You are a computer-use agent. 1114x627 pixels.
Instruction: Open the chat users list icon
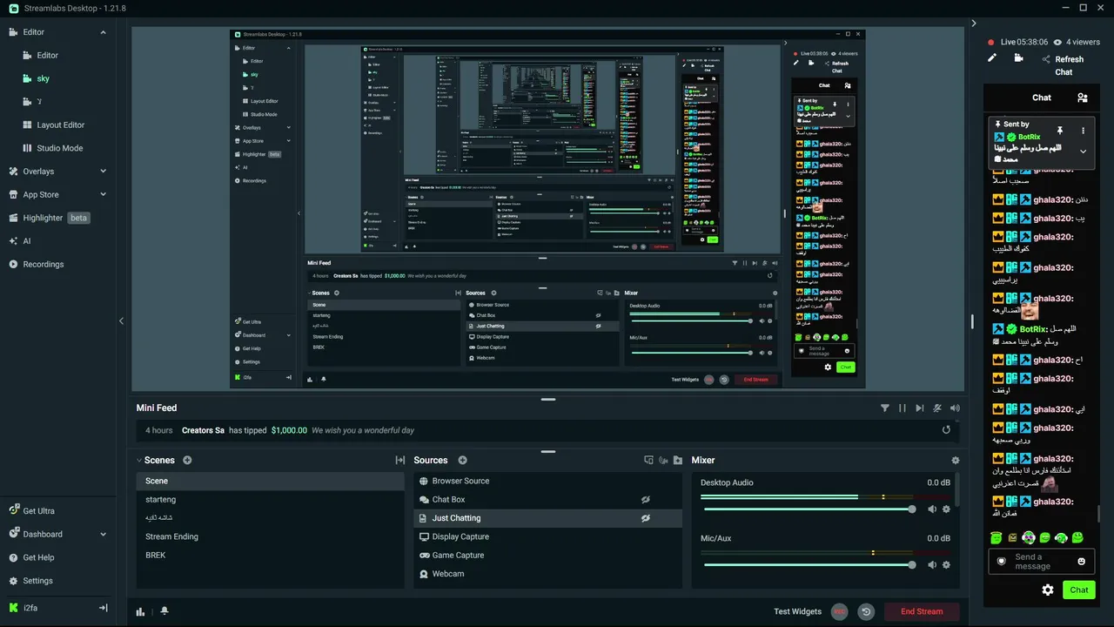coord(1082,98)
